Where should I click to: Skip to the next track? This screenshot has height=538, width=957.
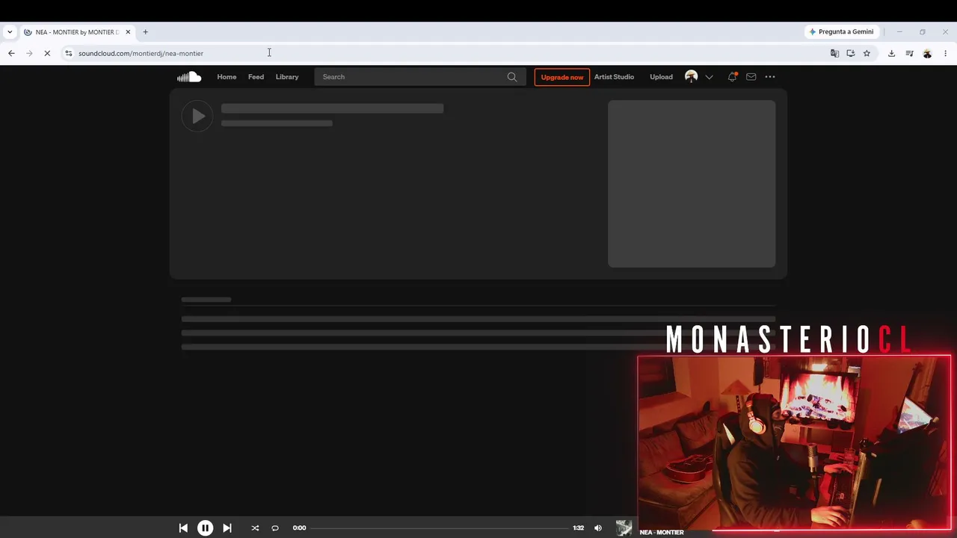tap(227, 528)
